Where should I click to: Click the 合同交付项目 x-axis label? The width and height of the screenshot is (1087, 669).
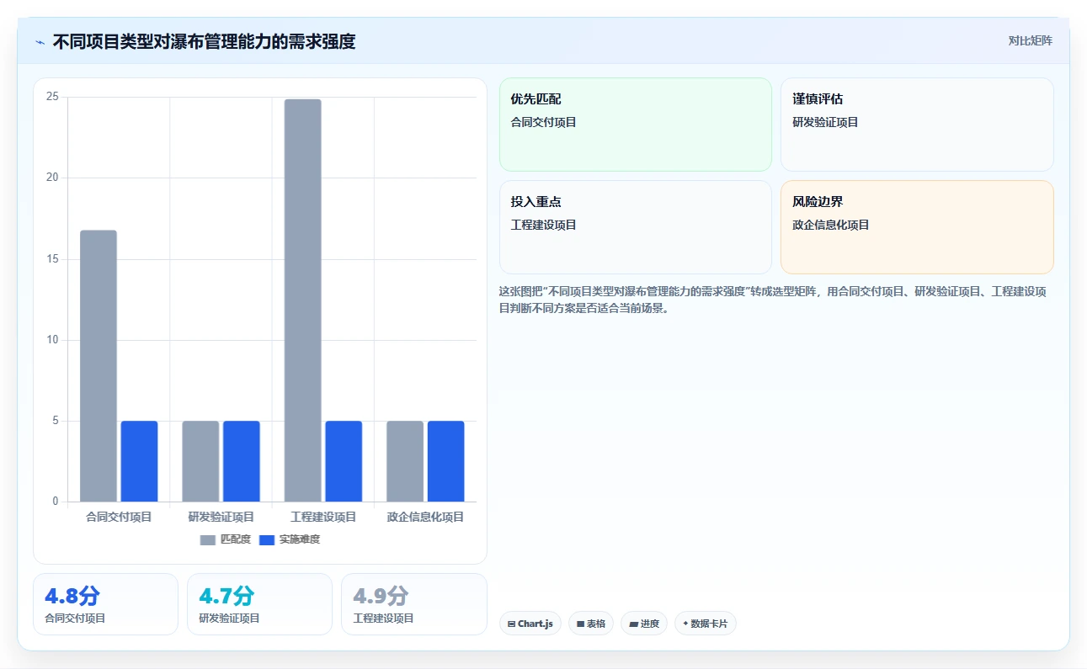(119, 517)
